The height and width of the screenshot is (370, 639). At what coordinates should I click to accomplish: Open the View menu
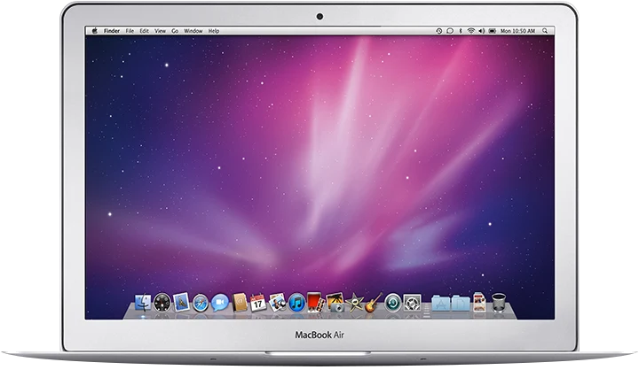coord(160,31)
